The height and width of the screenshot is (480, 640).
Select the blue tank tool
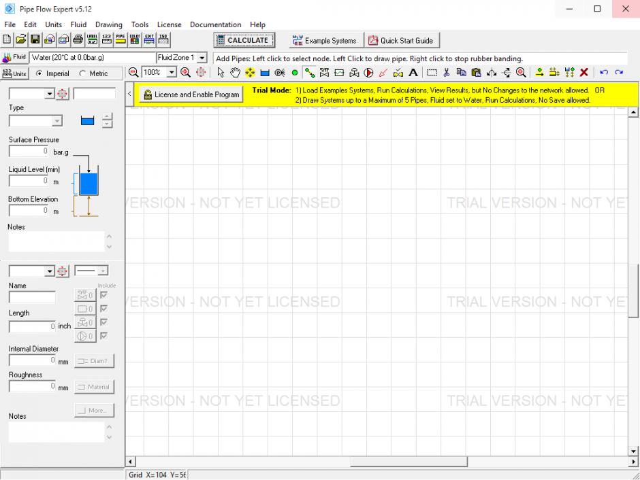[x=265, y=73]
